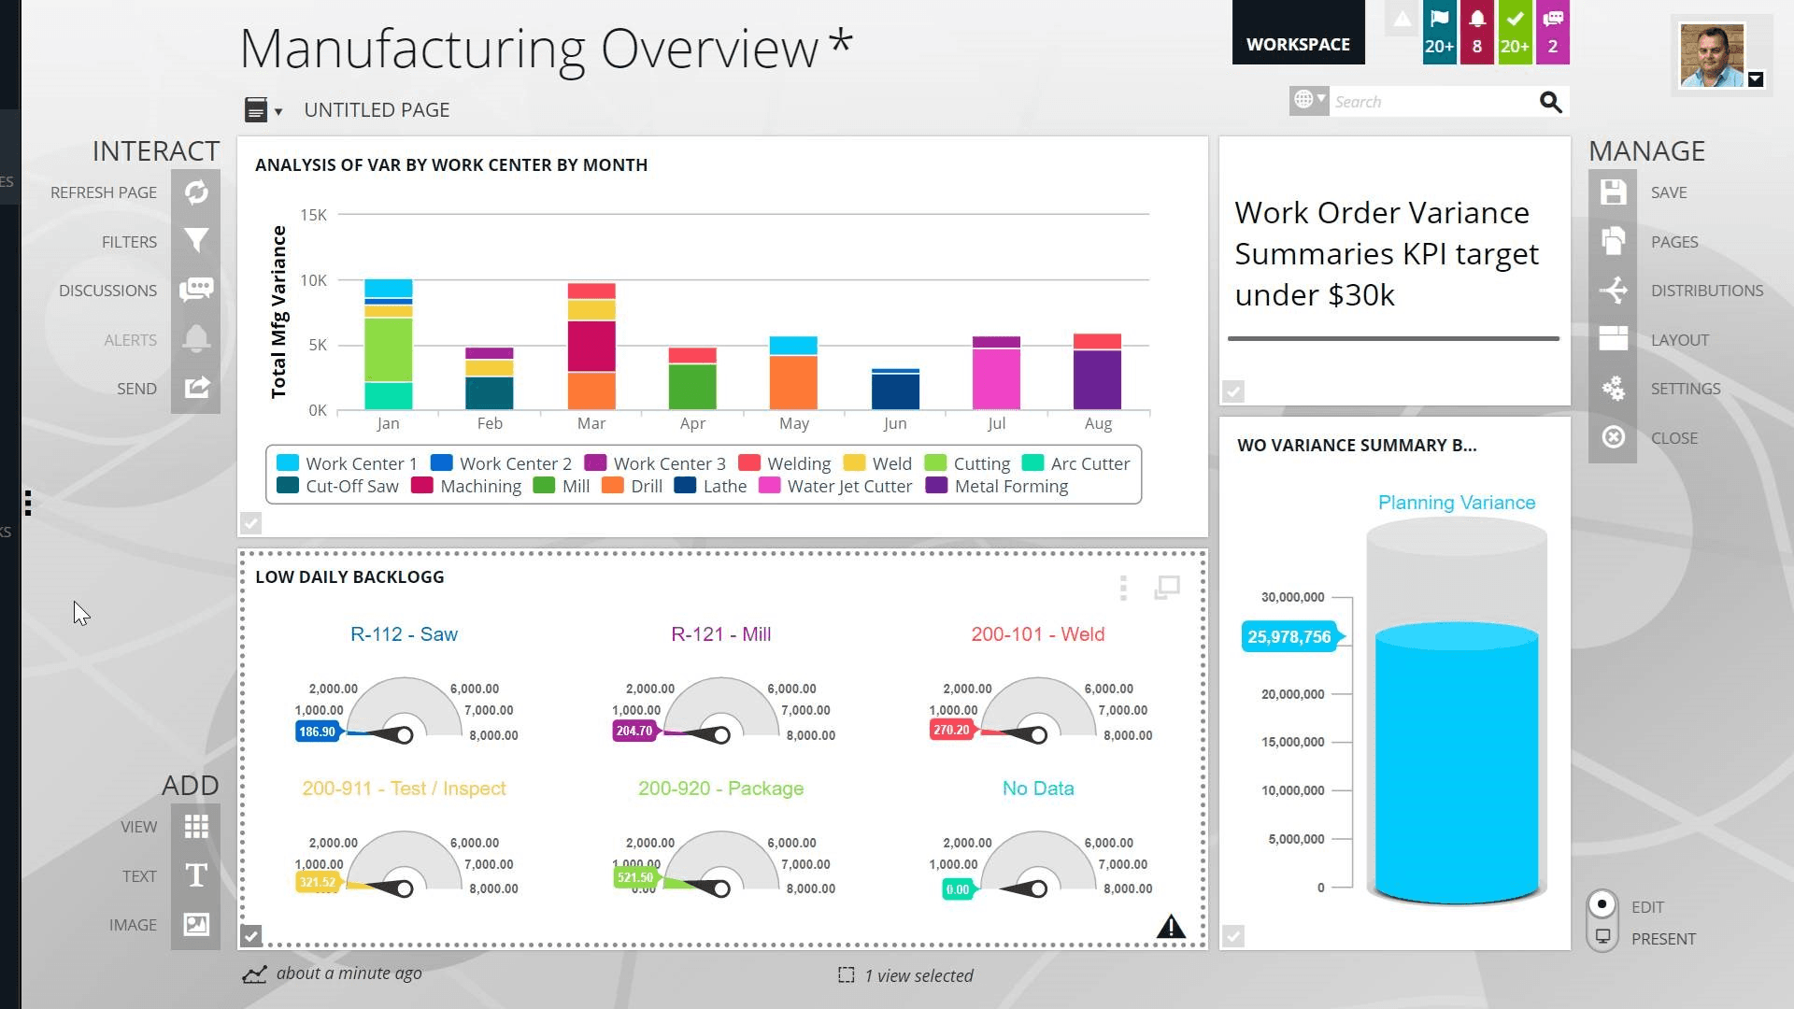Open the Layout icon
Screen dimensions: 1794x1009
(x=1613, y=339)
